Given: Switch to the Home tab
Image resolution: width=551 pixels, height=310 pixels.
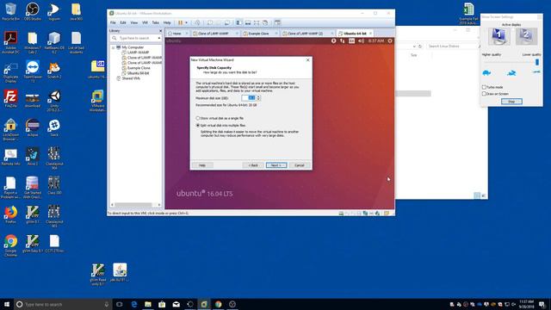Looking at the screenshot, I should pos(178,34).
